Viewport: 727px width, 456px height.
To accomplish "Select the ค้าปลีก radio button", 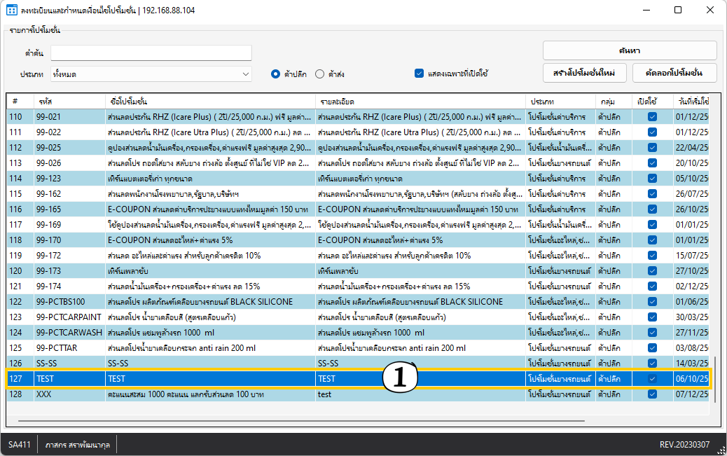I will tap(276, 74).
